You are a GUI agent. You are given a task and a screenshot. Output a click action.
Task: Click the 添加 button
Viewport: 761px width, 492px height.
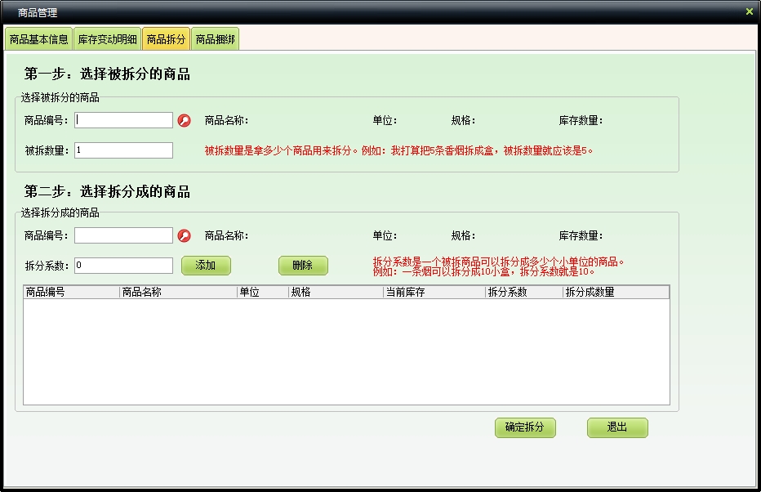point(206,266)
